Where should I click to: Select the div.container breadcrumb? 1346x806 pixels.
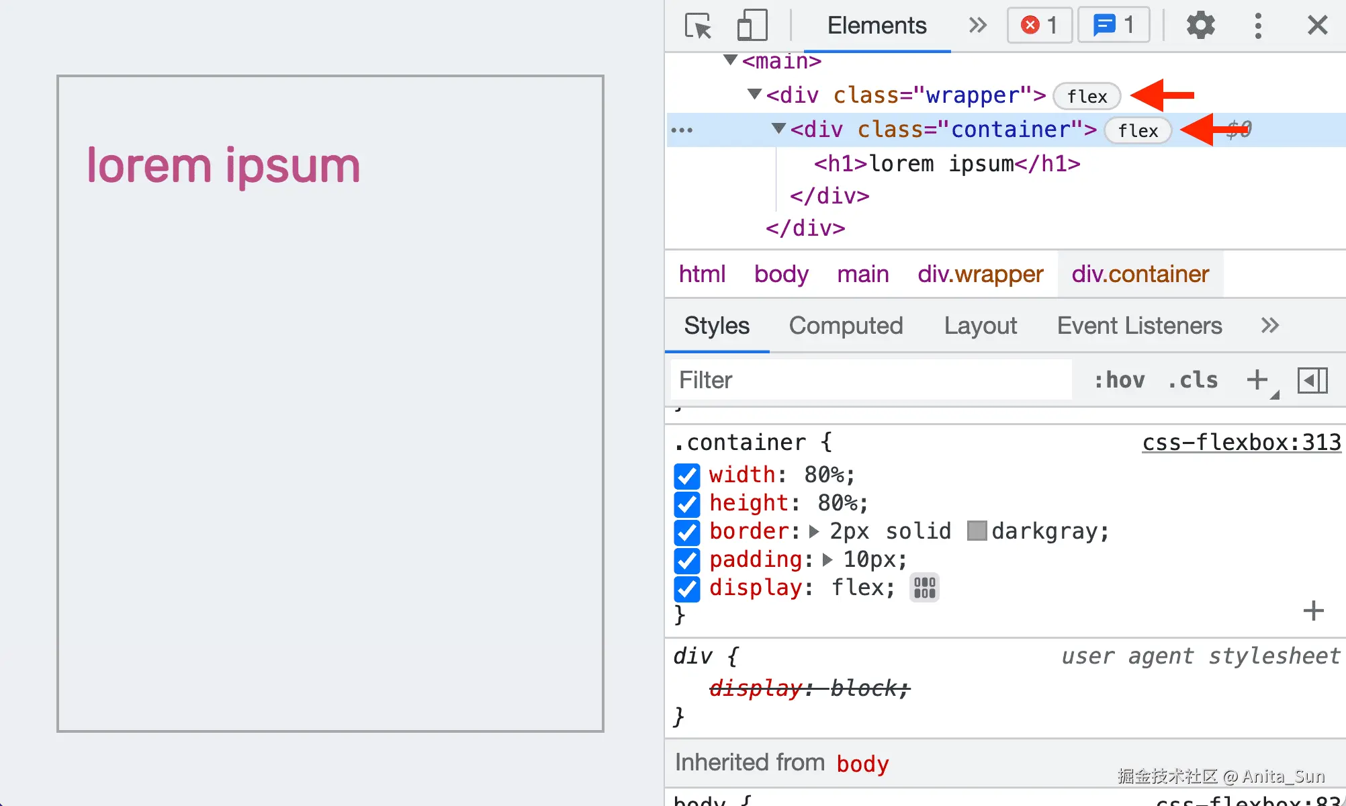[x=1140, y=274]
